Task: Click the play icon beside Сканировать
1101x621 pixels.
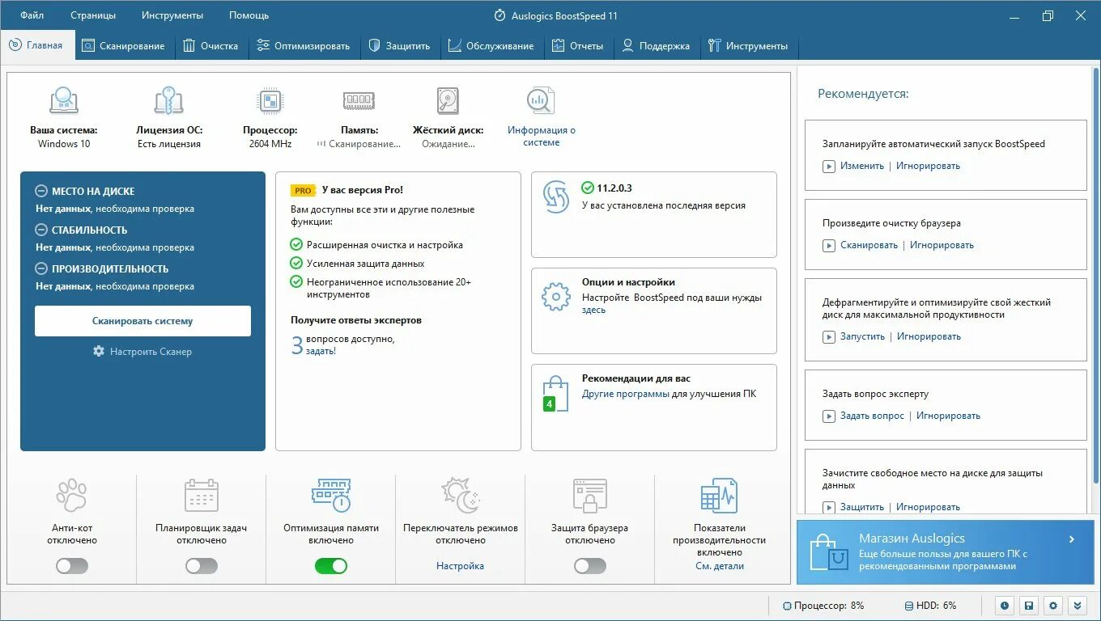Action: [829, 245]
